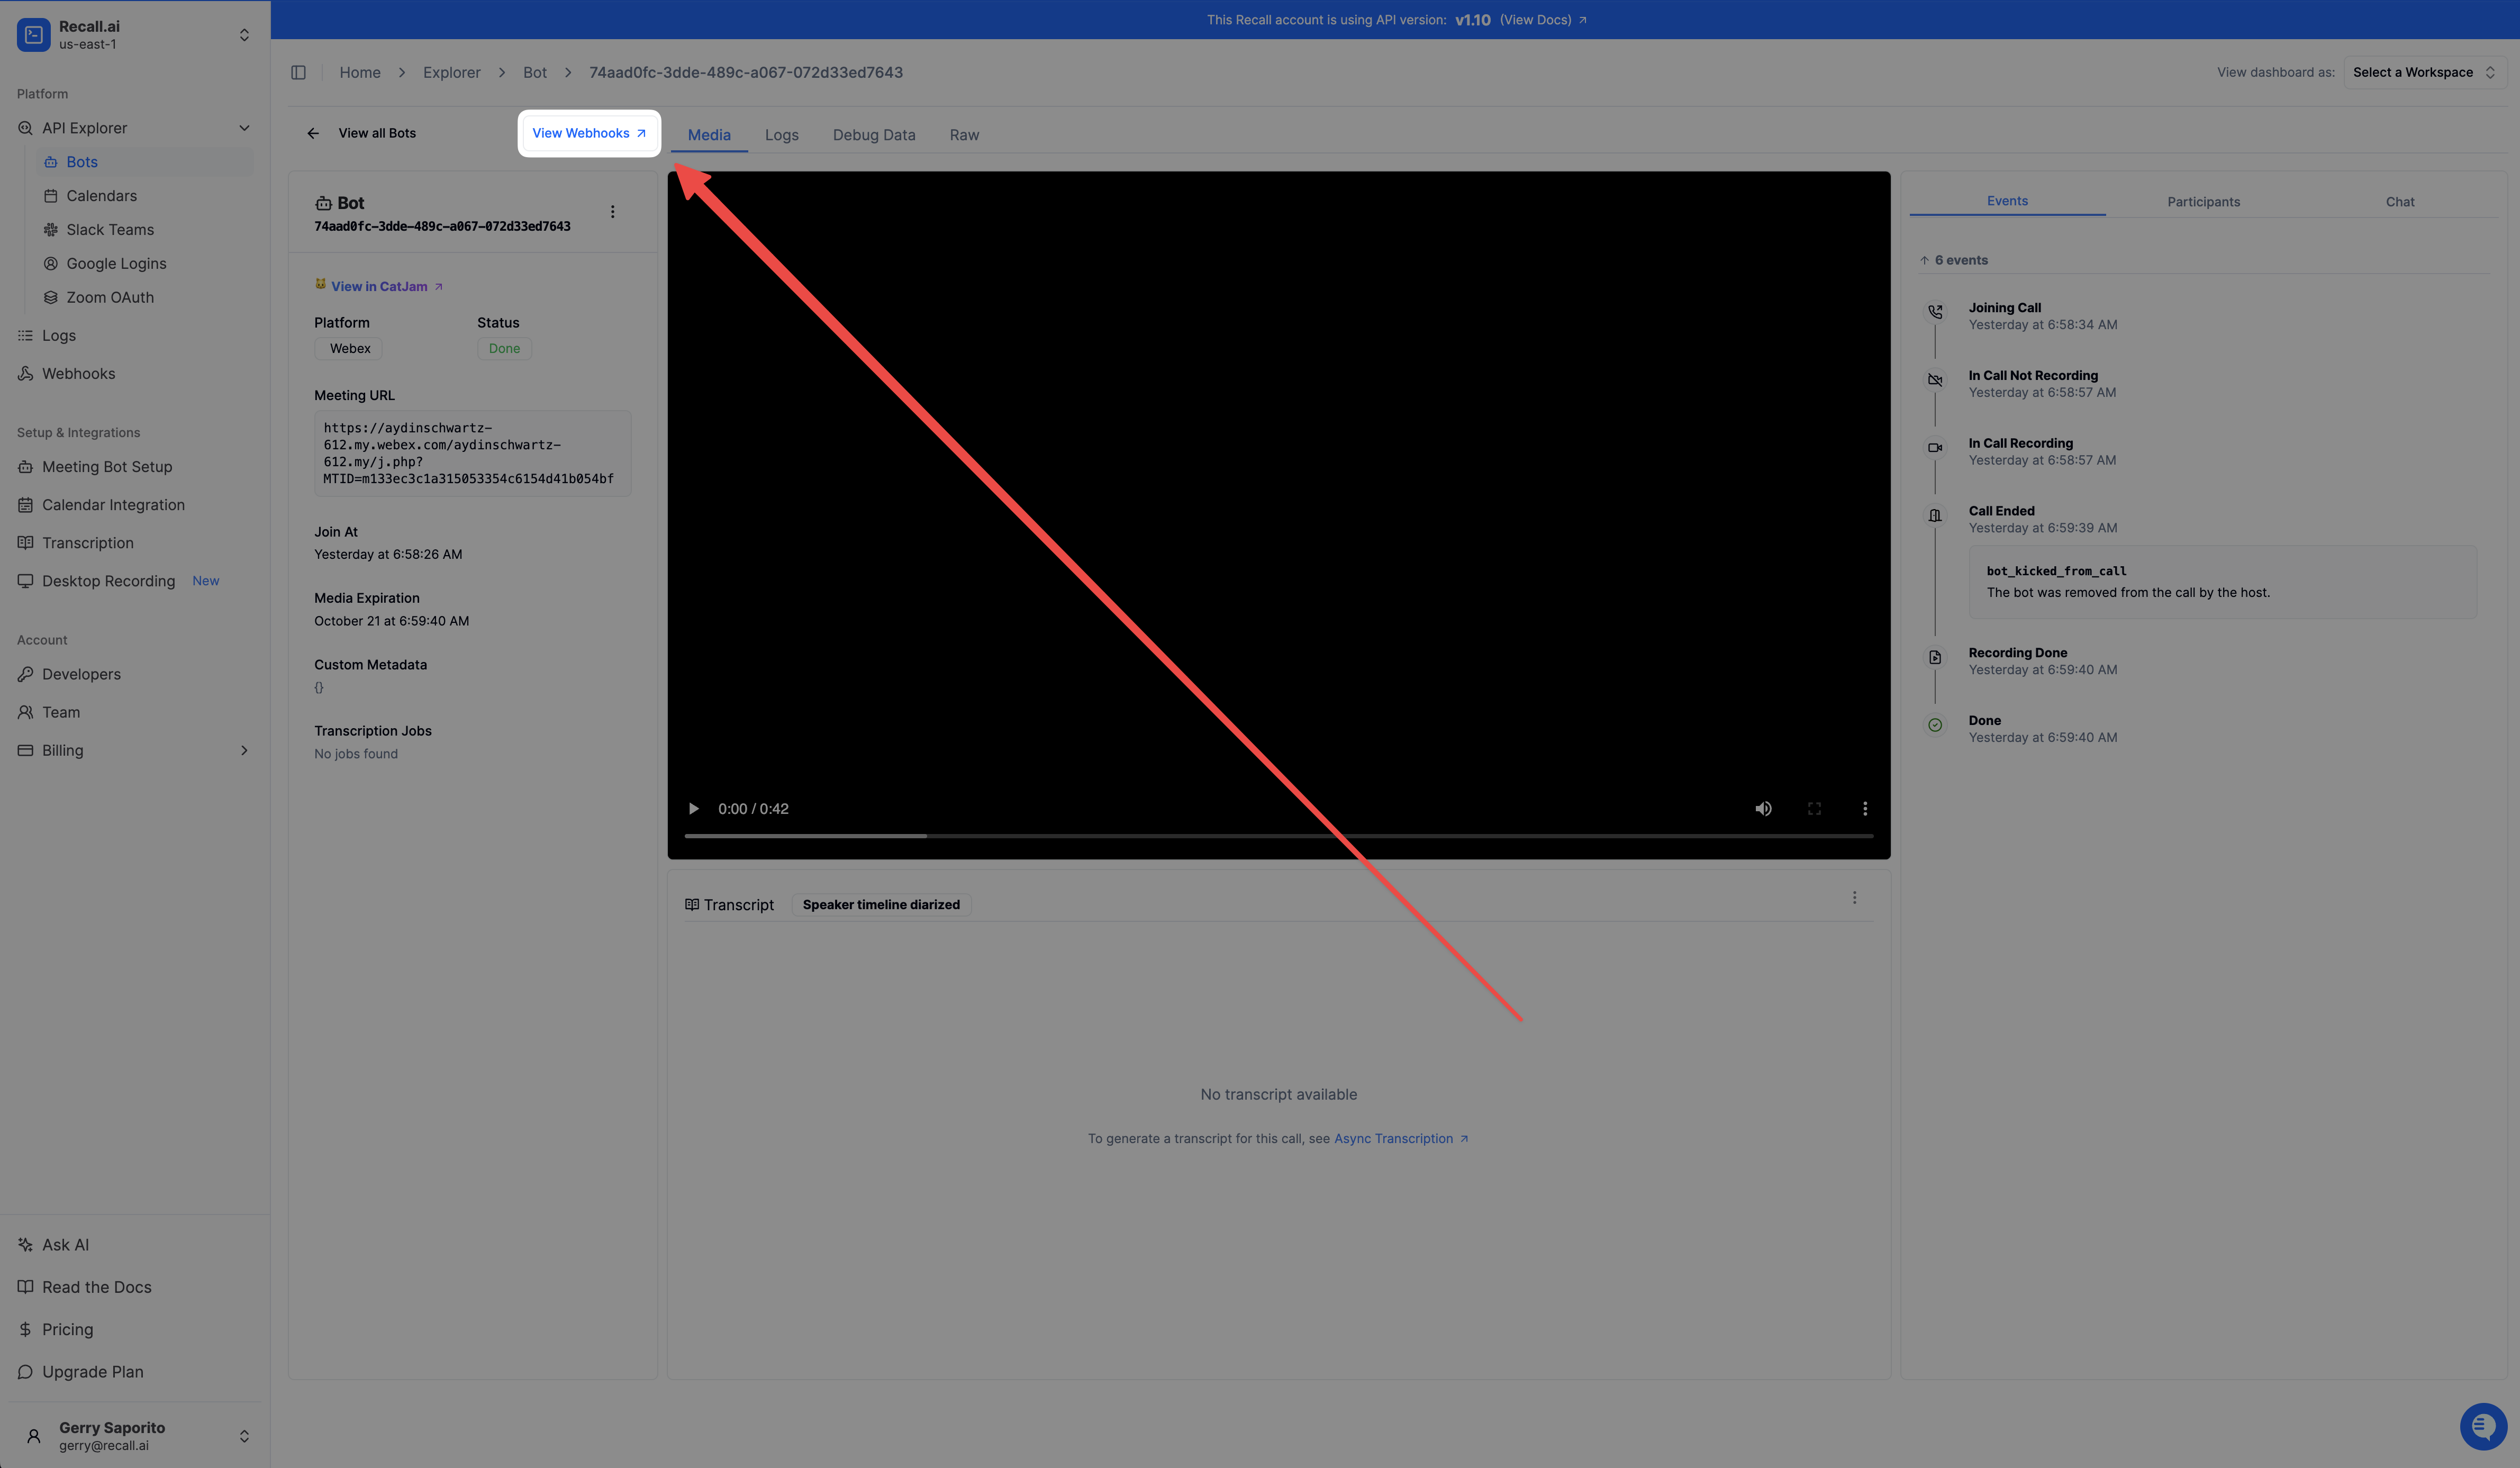Click the View Webhooks link

tap(588, 133)
